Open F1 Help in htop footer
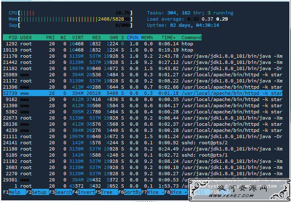The width and height of the screenshot is (291, 202). 14,192
